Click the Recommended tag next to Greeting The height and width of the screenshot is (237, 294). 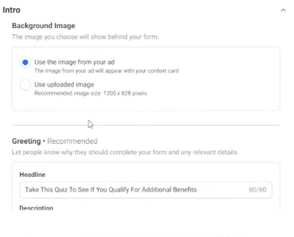coord(73,142)
